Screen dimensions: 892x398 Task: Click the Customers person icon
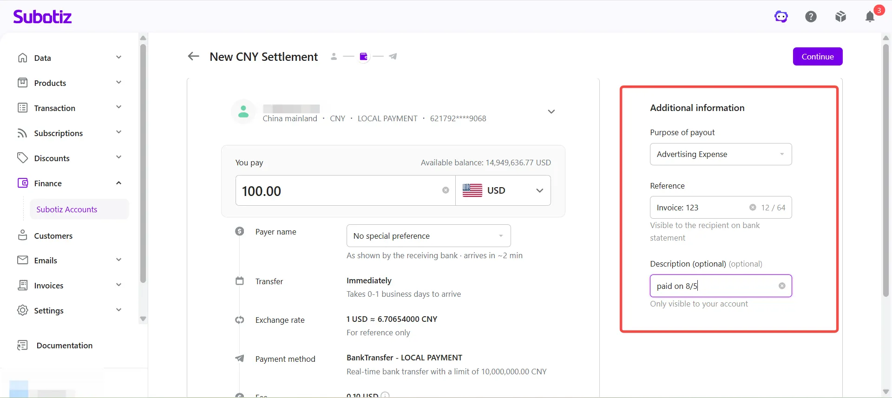click(x=22, y=235)
